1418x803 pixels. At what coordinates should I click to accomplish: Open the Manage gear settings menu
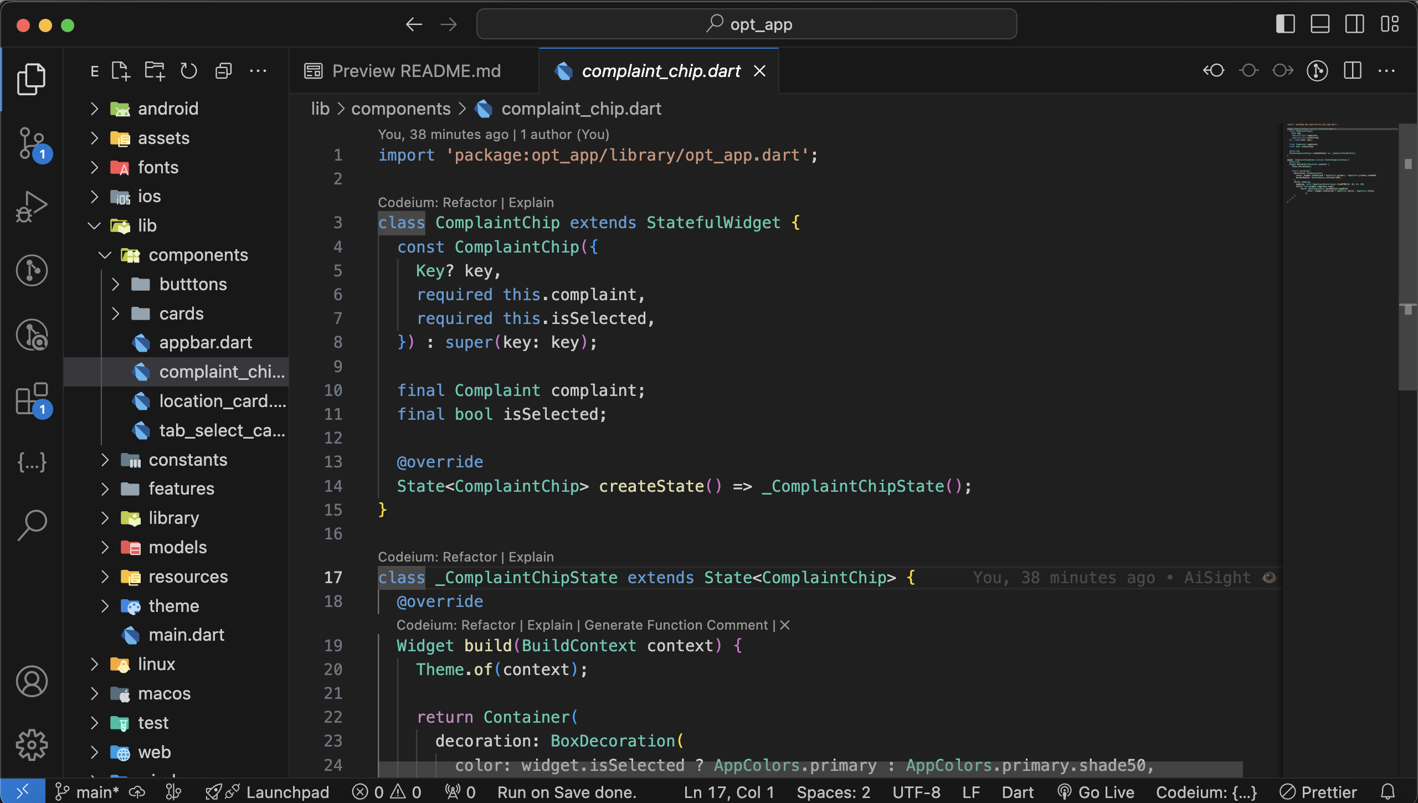pyautogui.click(x=32, y=745)
